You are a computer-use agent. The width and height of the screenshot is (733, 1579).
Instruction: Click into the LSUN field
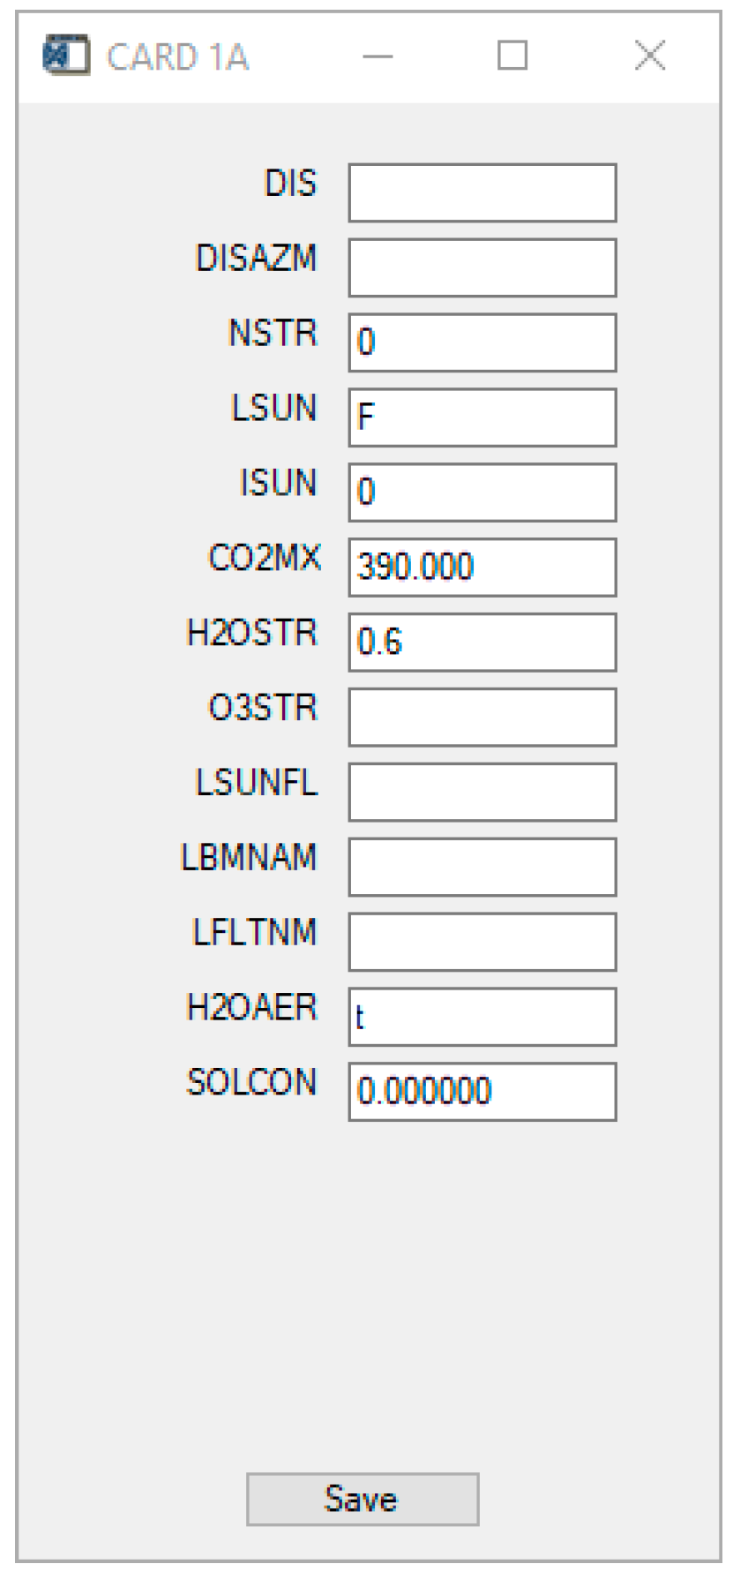pyautogui.click(x=482, y=417)
